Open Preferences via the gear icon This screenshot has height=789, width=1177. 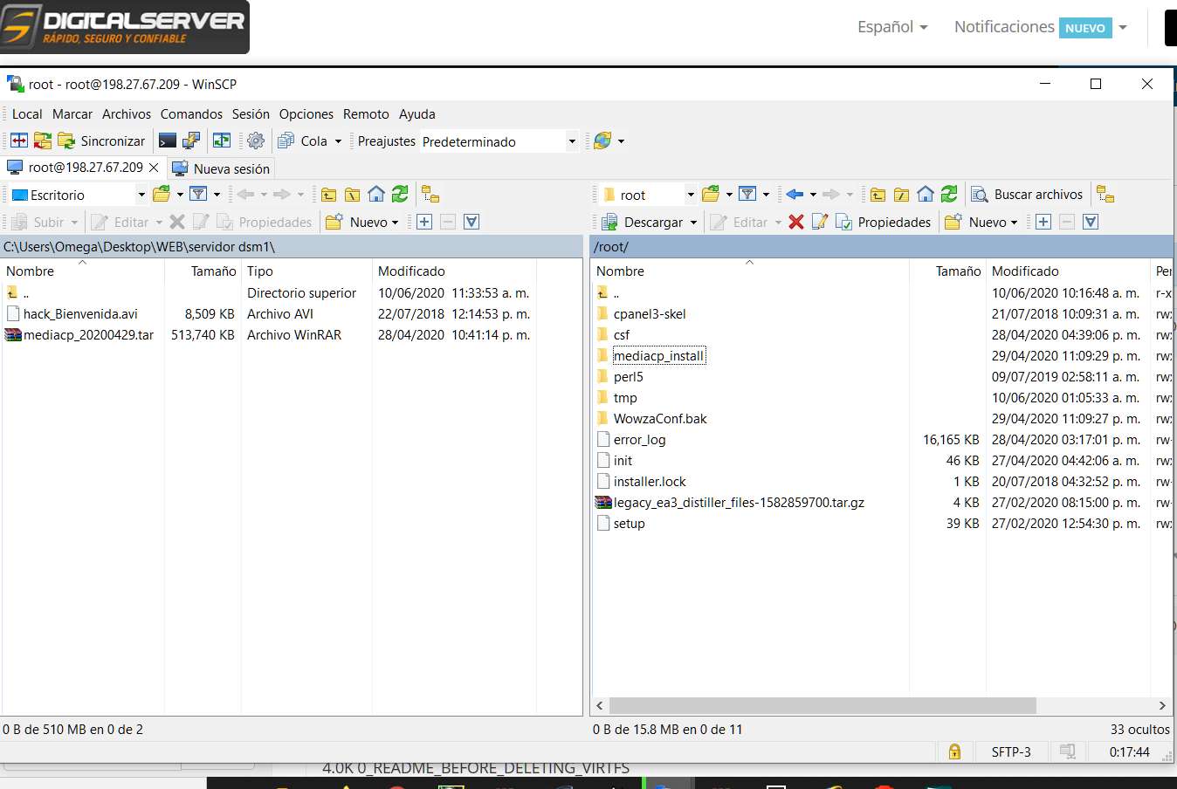coord(256,141)
